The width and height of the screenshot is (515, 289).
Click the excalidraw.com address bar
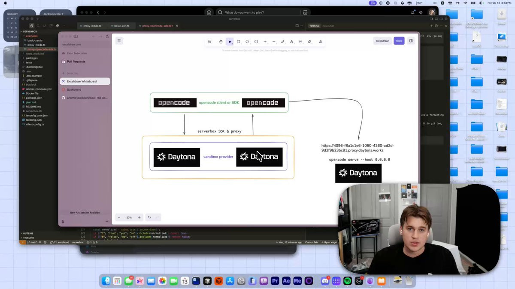point(85,45)
